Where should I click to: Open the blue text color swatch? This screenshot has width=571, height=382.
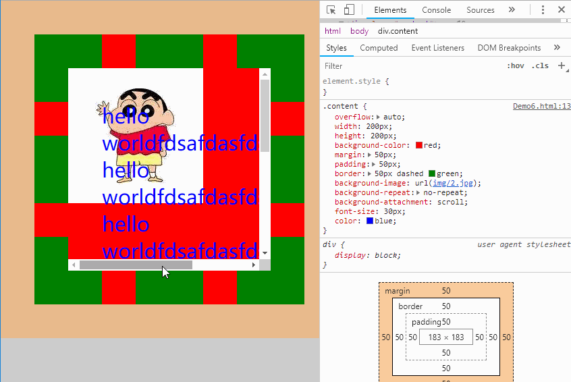click(370, 221)
